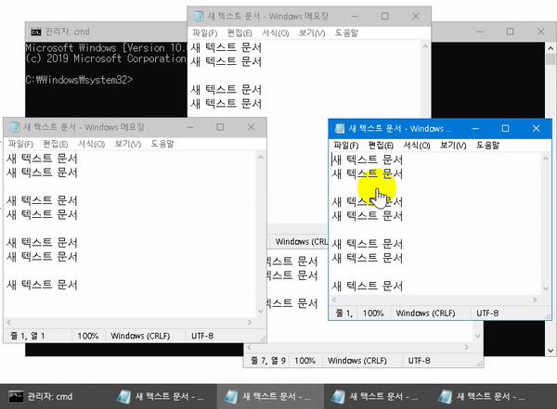Open 편집(E) menu in left Notepad window
The height and width of the screenshot is (409, 557).
coord(56,144)
